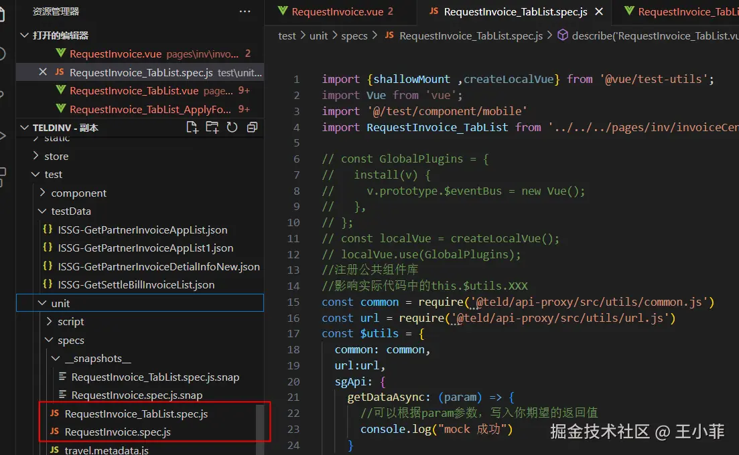Open the explorer more actions ellipsis menu
Image resolution: width=739 pixels, height=455 pixels.
245,11
